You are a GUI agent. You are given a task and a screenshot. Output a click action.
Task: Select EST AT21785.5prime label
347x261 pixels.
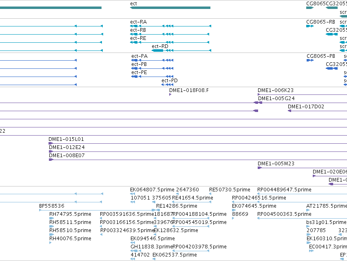point(327,206)
